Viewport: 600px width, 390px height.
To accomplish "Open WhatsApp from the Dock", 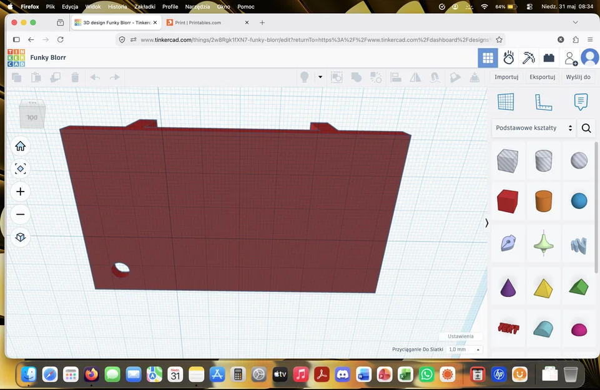I will 426,374.
